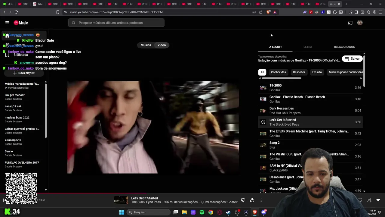Open the account avatar menu
This screenshot has width=385, height=217.
(360, 23)
